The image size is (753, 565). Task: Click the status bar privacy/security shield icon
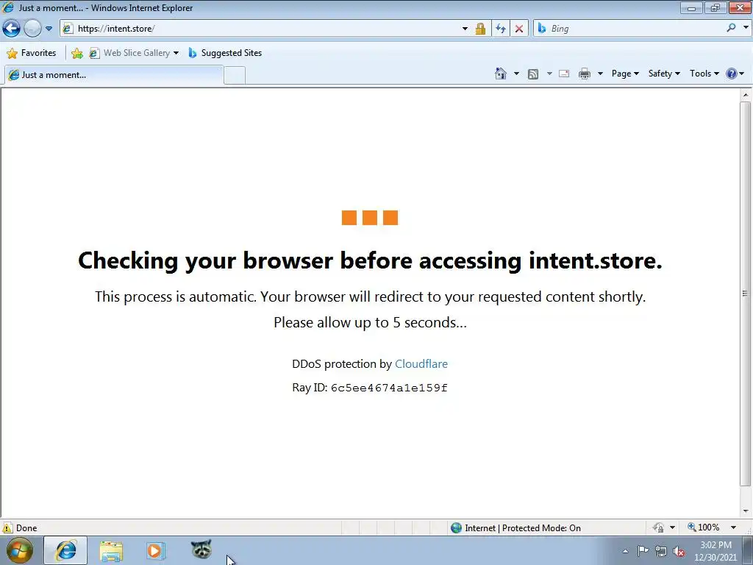[658, 527]
